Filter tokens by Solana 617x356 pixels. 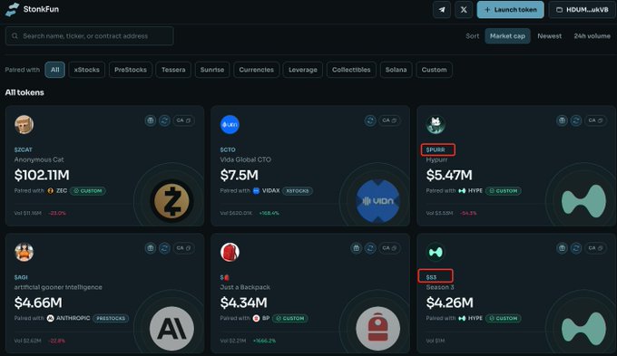tap(396, 70)
